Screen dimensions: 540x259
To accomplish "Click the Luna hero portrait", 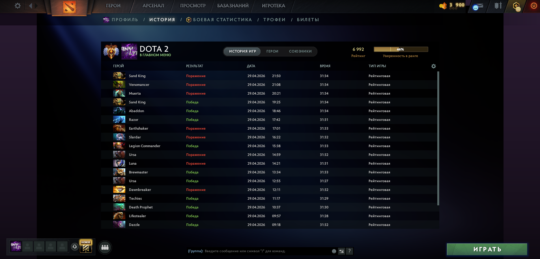I will (119, 164).
